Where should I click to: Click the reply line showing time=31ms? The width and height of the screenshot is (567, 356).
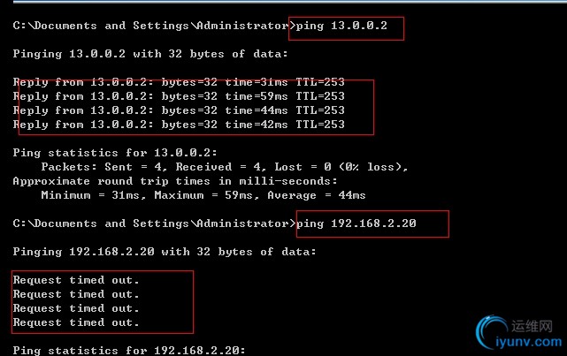pos(179,82)
